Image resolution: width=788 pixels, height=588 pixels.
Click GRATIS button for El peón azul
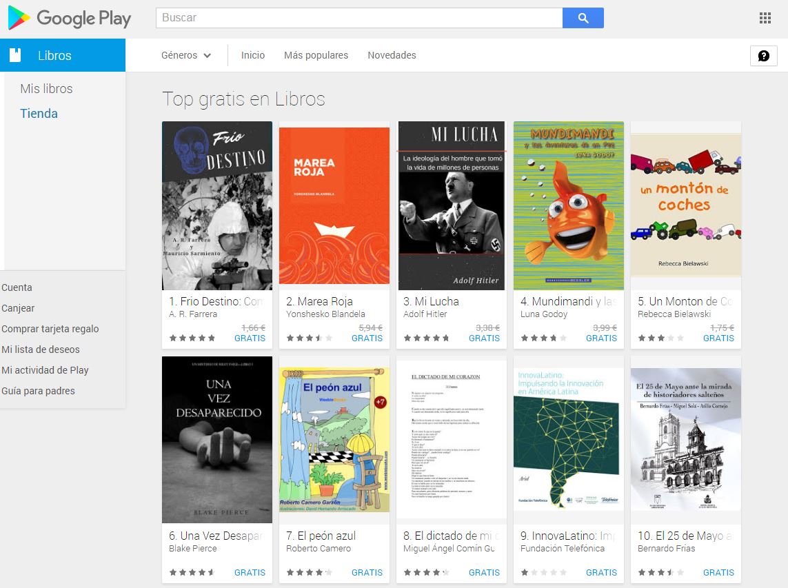pos(367,573)
